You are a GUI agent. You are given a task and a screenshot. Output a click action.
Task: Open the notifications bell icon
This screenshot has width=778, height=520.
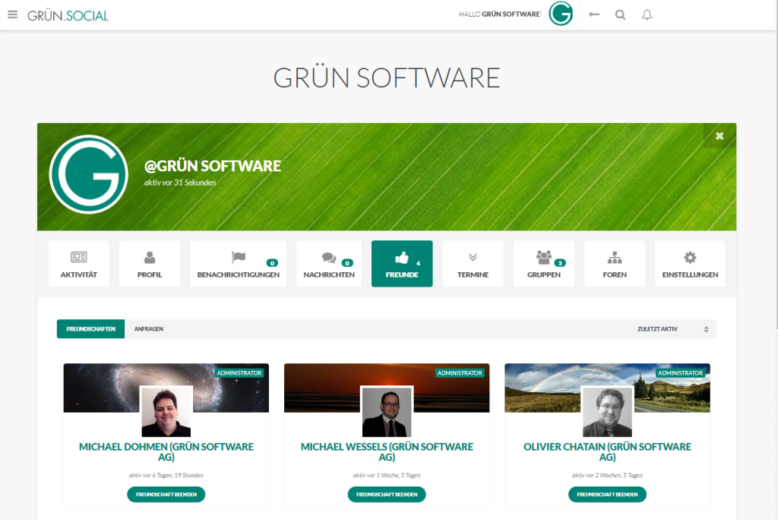click(x=647, y=14)
